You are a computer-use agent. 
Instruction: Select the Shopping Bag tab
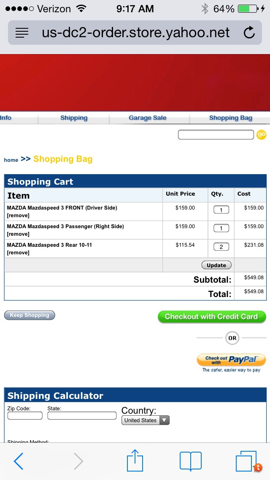point(231,118)
